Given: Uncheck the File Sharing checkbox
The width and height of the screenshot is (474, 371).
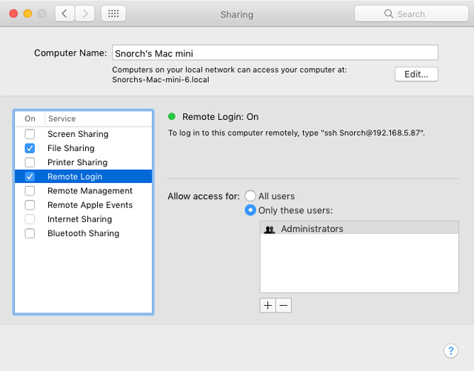Looking at the screenshot, I should click(x=30, y=148).
